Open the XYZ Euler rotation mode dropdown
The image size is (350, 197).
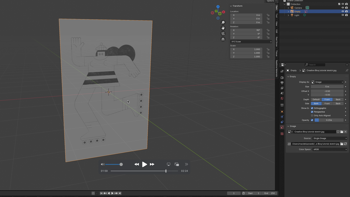coord(251,41)
